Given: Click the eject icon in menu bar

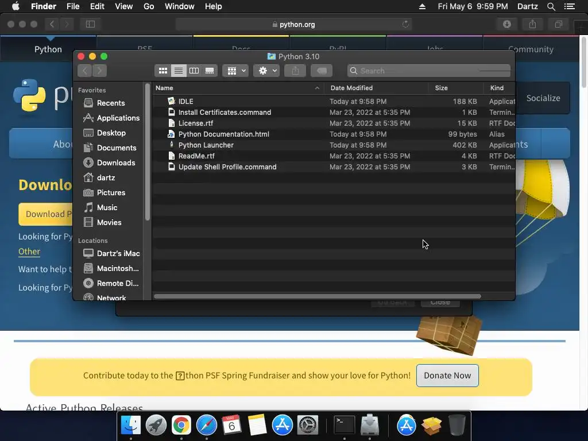Looking at the screenshot, I should coord(422,6).
